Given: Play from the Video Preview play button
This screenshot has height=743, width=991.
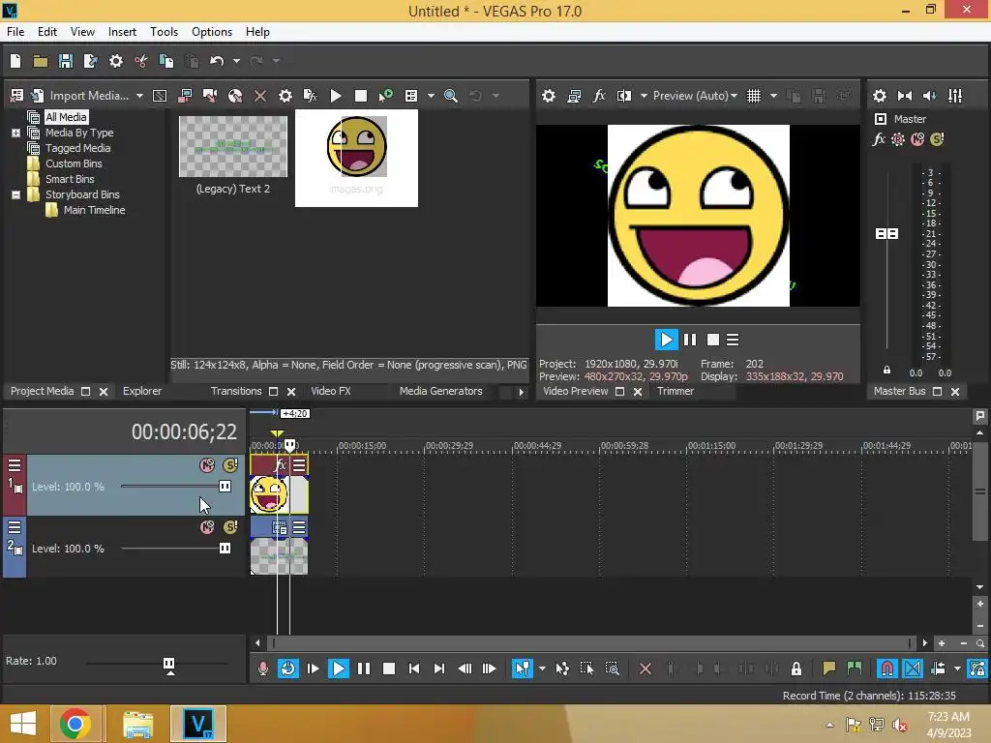Looking at the screenshot, I should coord(666,340).
